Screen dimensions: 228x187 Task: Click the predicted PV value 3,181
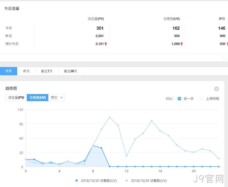tap(99, 44)
